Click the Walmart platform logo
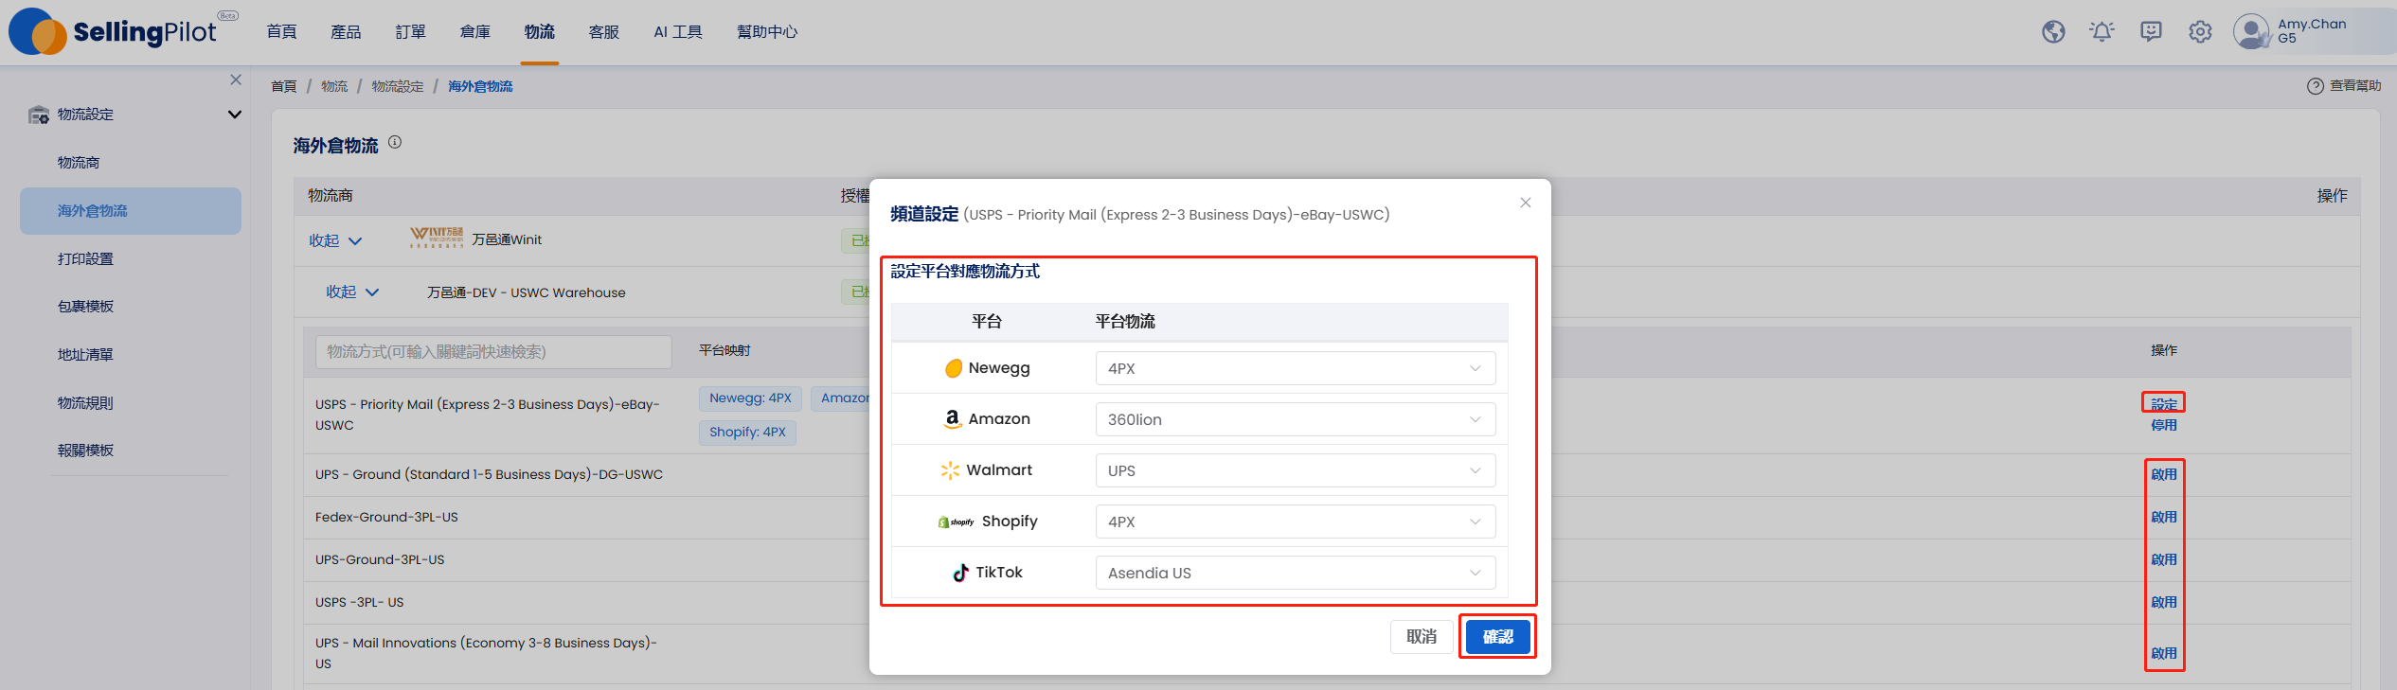 click(x=950, y=470)
